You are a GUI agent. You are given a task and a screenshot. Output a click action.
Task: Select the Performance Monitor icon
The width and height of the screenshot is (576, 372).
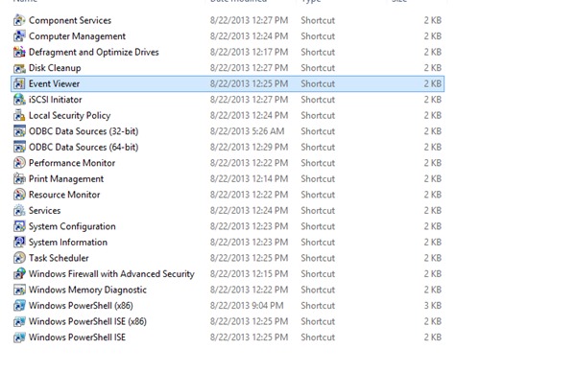tap(19, 163)
